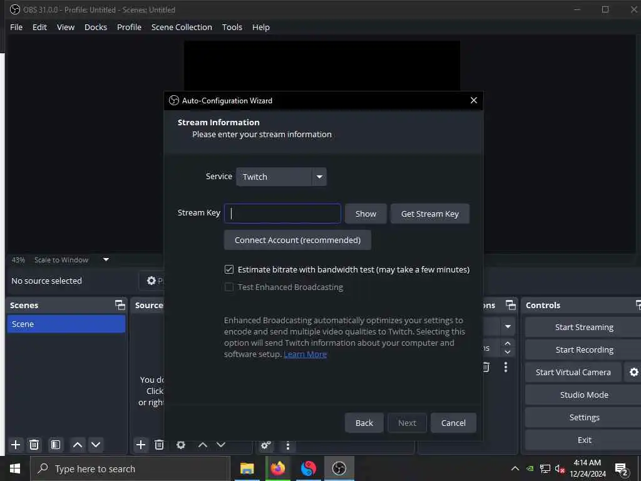Click Get Stream Key button
641x481 pixels.
tap(429, 214)
